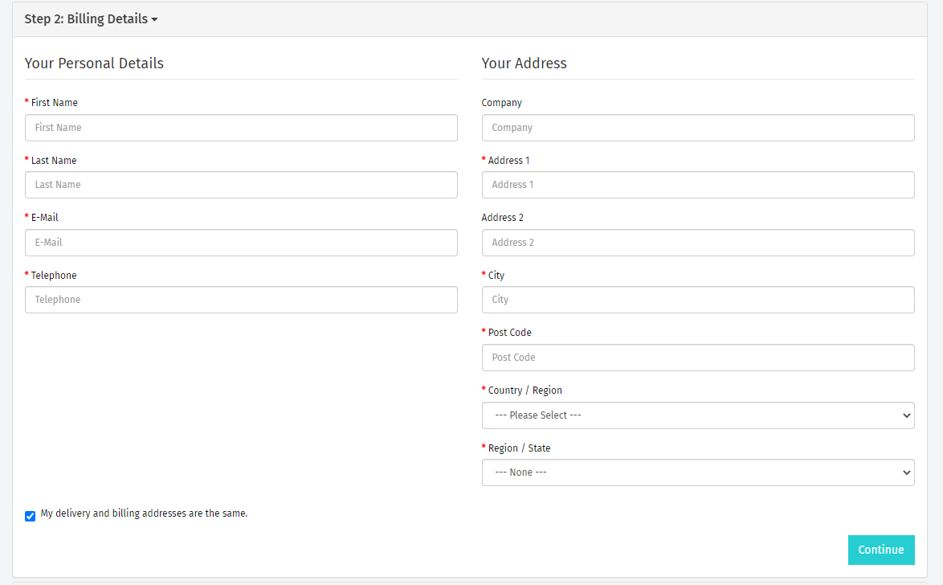This screenshot has width=943, height=585.
Task: Focus the Post Code field
Action: pos(698,358)
